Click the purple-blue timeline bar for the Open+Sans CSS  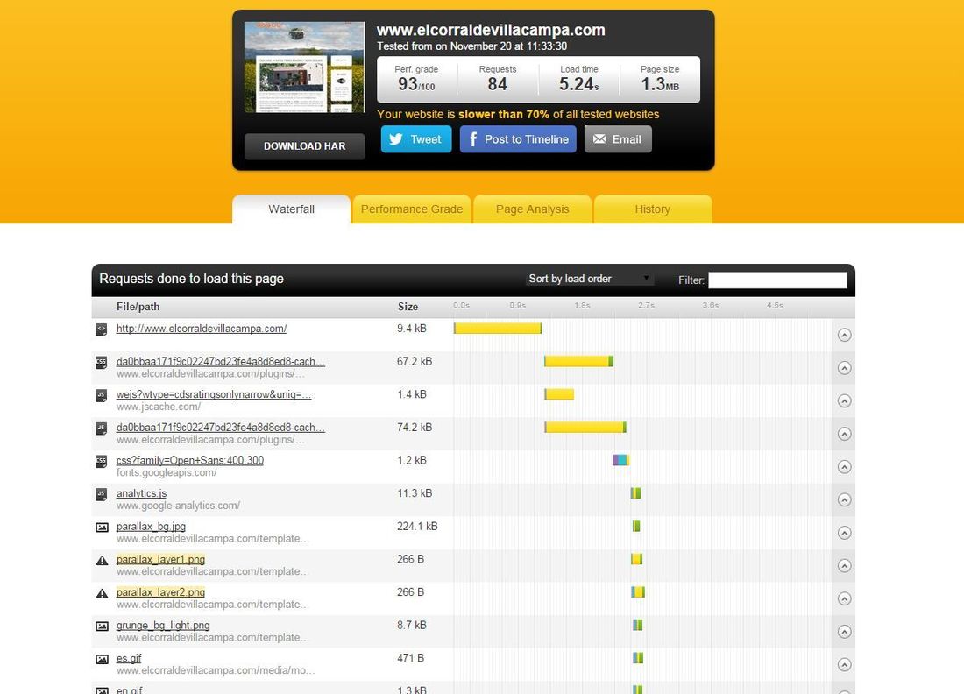coord(621,460)
